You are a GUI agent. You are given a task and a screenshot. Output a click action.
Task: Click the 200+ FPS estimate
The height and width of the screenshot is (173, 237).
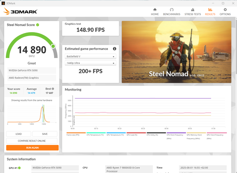90,71
